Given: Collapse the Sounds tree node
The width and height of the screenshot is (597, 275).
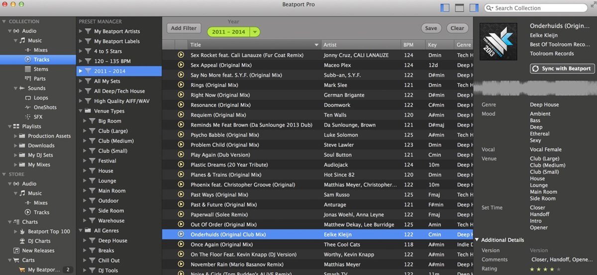Looking at the screenshot, I should 16,88.
